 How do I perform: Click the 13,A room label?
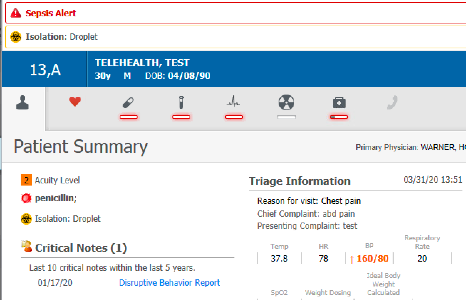45,70
